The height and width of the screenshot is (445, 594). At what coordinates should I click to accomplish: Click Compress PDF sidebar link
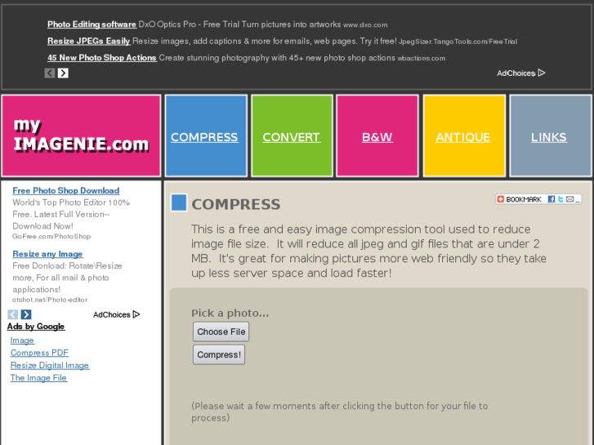(39, 353)
